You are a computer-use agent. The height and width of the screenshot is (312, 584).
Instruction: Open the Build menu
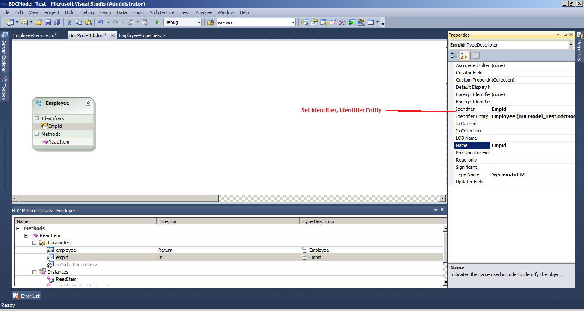click(x=70, y=12)
